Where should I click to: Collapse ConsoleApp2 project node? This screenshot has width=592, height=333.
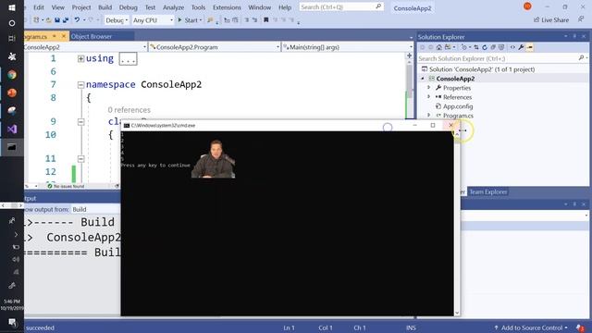coord(423,79)
